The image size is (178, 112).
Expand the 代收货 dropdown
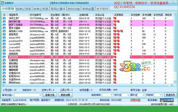pos(161,95)
